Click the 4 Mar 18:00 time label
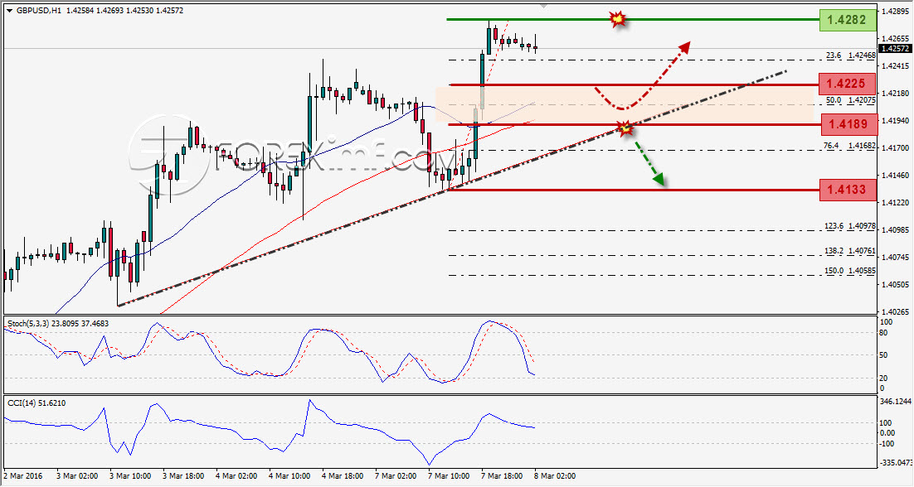914x487 pixels. pos(343,476)
